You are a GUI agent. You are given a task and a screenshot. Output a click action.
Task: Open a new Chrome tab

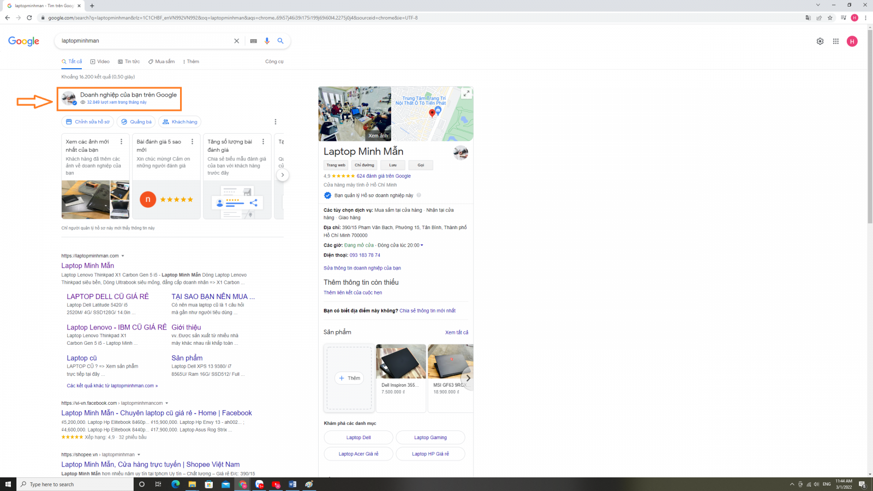92,5
